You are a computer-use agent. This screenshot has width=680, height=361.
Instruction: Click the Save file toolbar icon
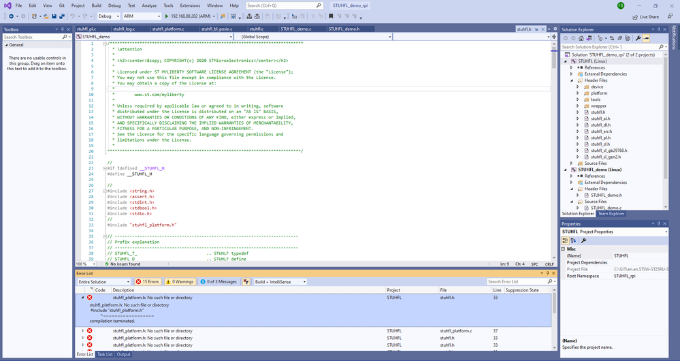point(54,16)
